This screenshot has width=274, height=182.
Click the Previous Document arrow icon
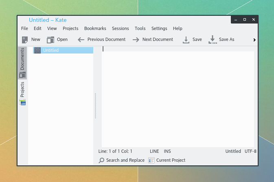(81, 40)
